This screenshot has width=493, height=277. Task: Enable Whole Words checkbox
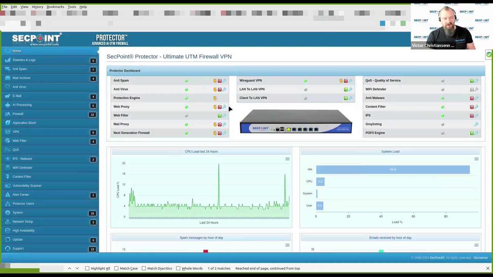coord(178,269)
